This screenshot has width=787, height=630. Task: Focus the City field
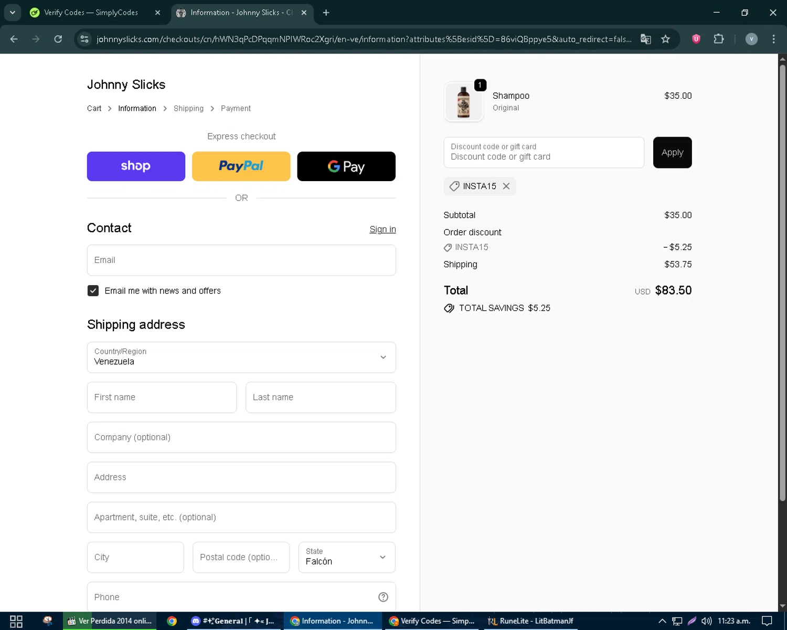[135, 557]
